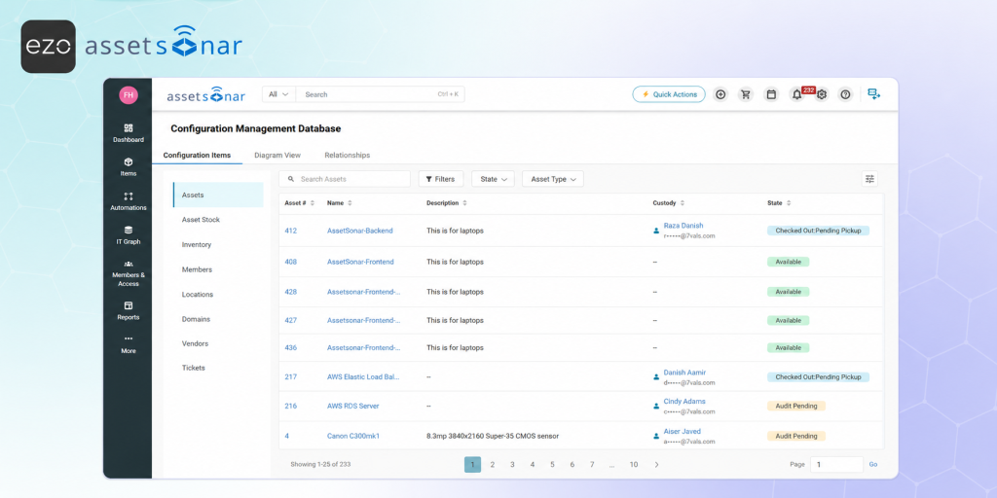Open AWS RDS Server asset
Image resolution: width=997 pixels, height=498 pixels.
[x=352, y=406]
